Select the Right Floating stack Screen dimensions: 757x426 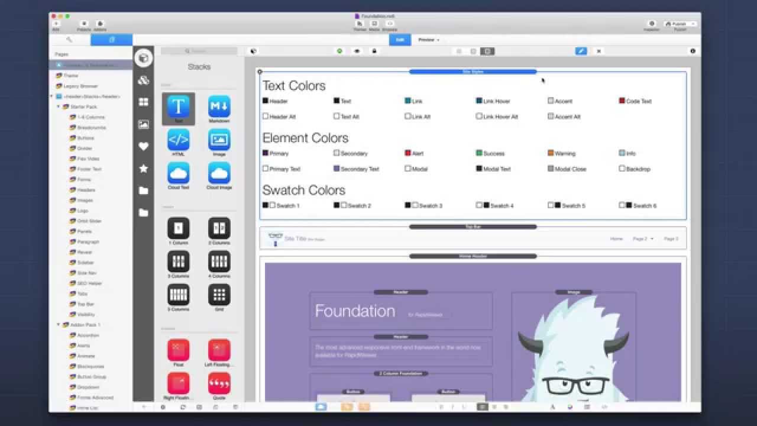[178, 386]
